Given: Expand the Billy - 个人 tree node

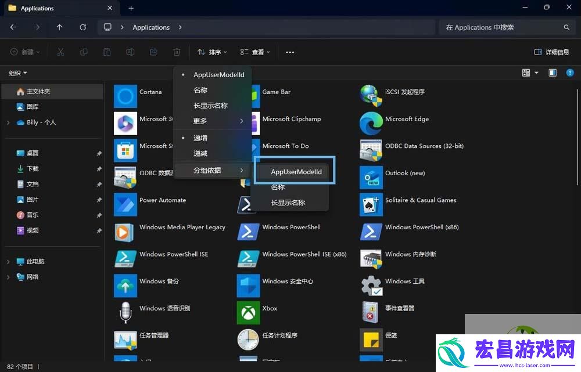Looking at the screenshot, I should point(8,122).
